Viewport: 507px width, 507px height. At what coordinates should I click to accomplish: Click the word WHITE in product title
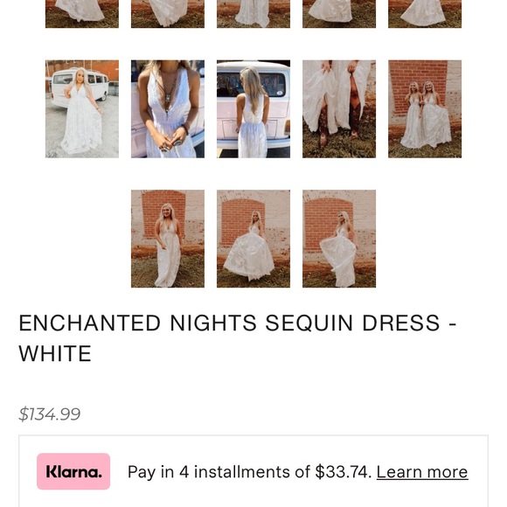(x=55, y=353)
